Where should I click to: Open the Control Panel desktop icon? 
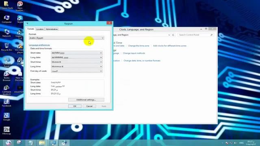pos(6,62)
